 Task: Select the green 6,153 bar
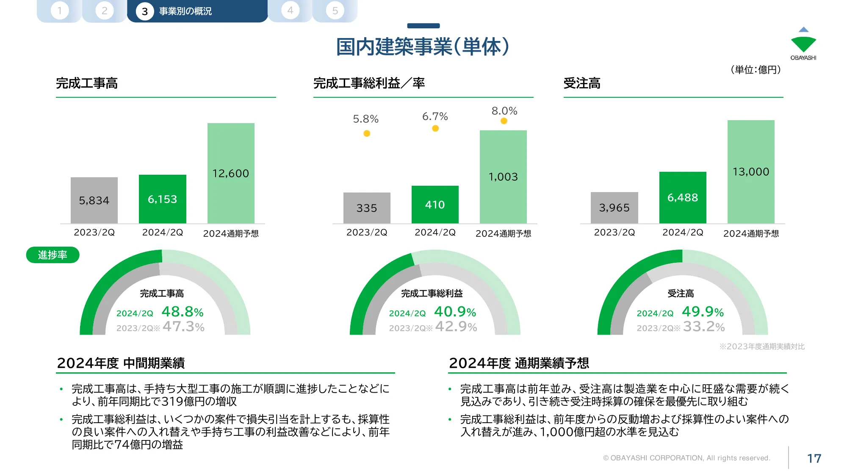click(163, 199)
